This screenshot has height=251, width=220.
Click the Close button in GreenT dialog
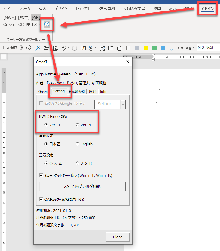tap(118, 237)
